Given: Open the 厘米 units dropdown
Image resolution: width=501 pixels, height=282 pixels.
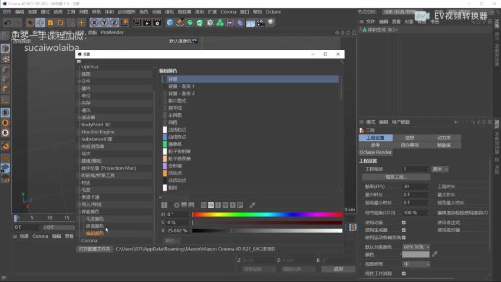Looking at the screenshot, I should click(x=440, y=169).
